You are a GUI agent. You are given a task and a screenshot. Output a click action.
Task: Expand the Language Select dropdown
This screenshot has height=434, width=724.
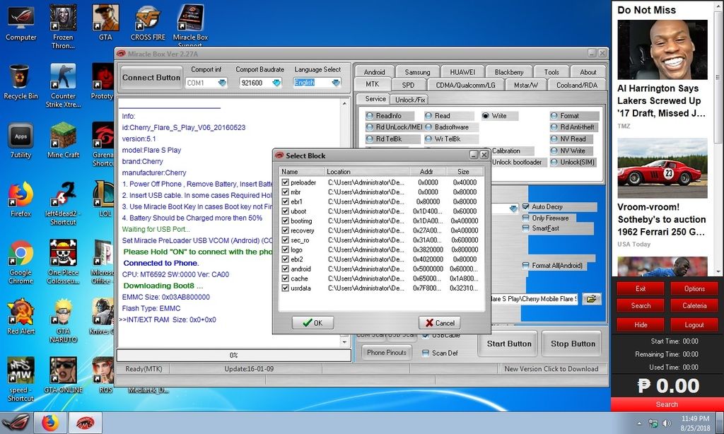tap(334, 83)
